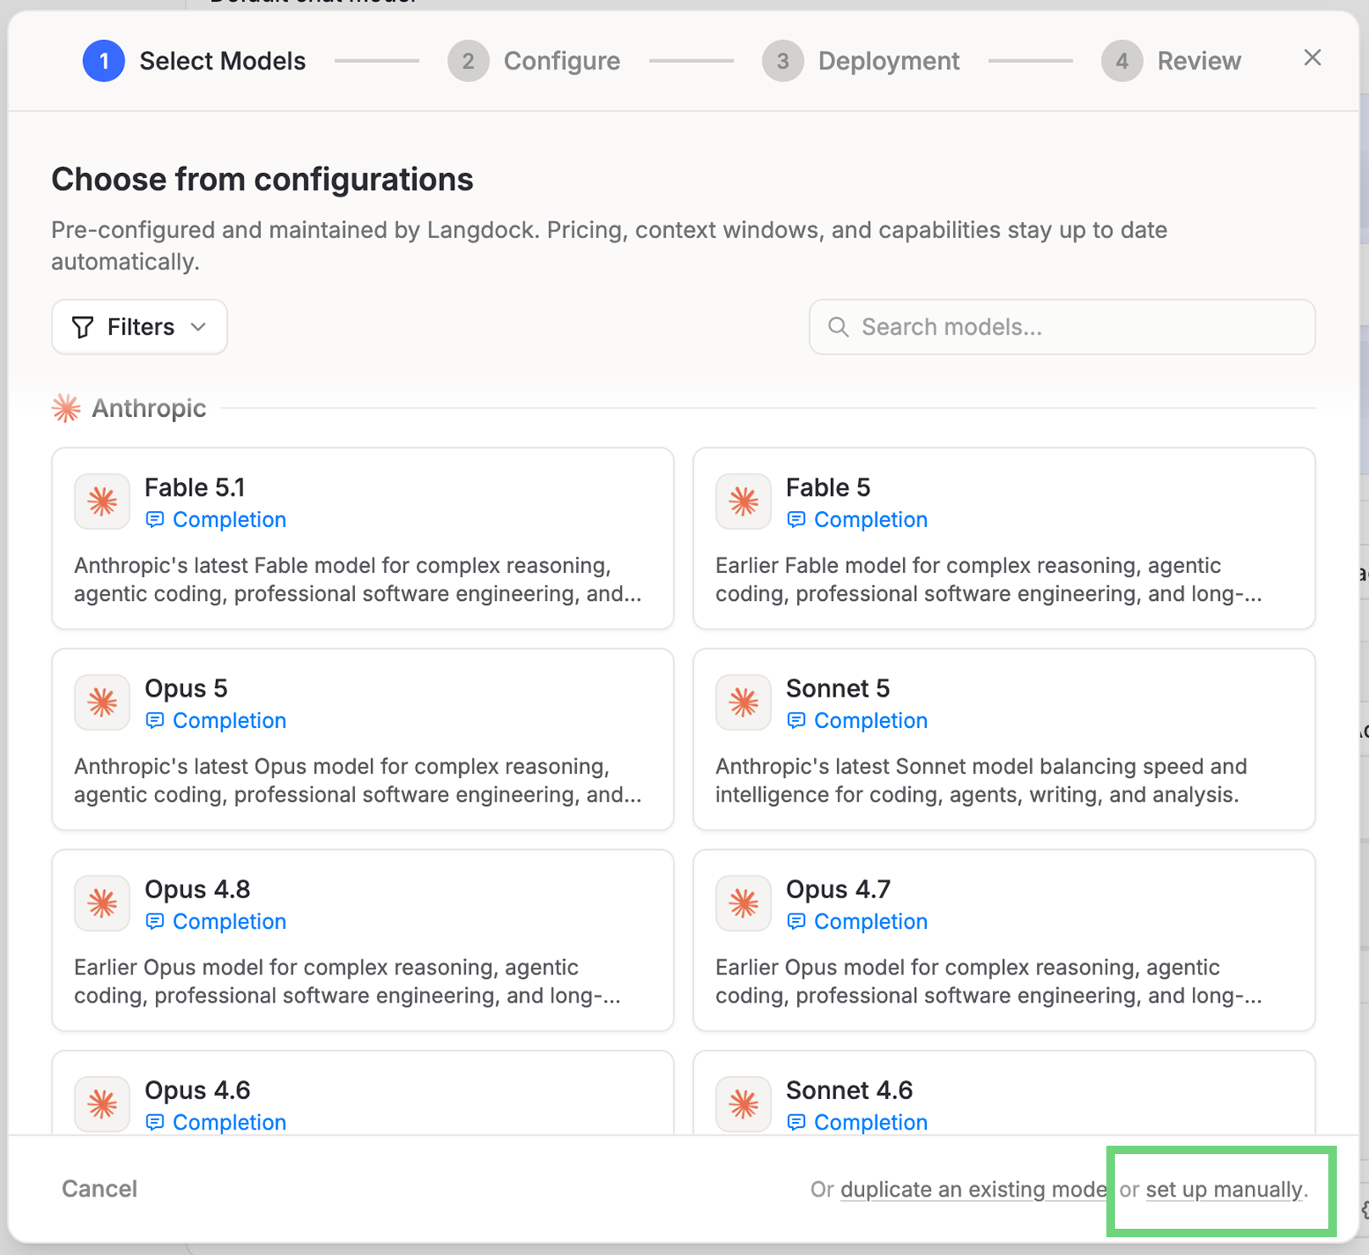Click the magnifier icon in search box
The width and height of the screenshot is (1369, 1255).
pos(839,327)
